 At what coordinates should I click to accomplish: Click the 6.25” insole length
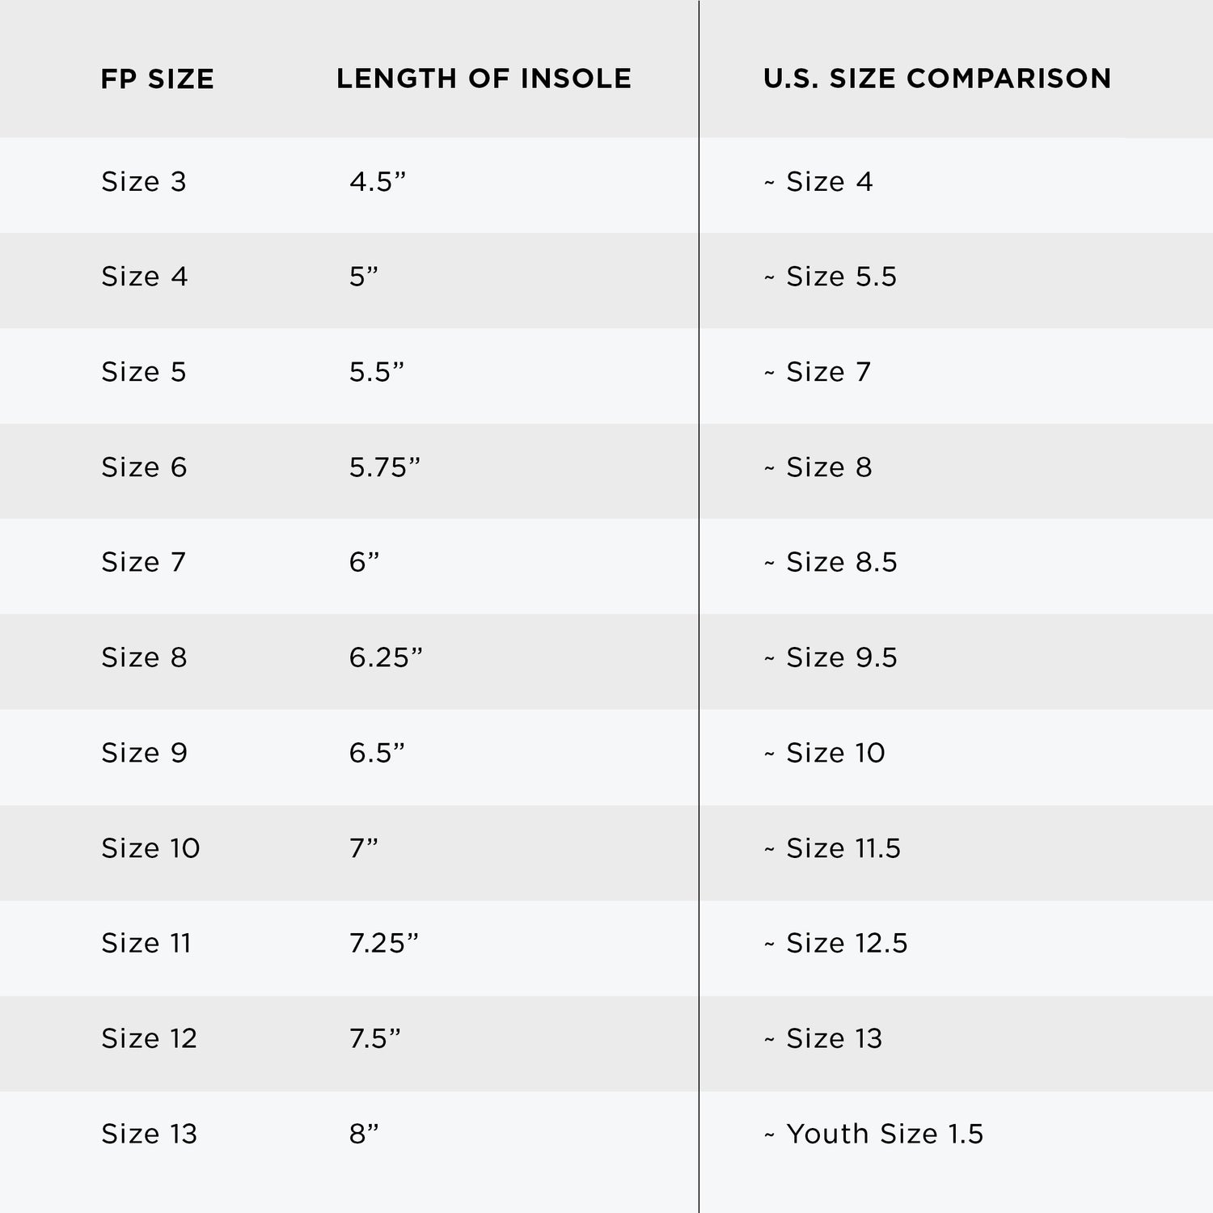click(386, 657)
